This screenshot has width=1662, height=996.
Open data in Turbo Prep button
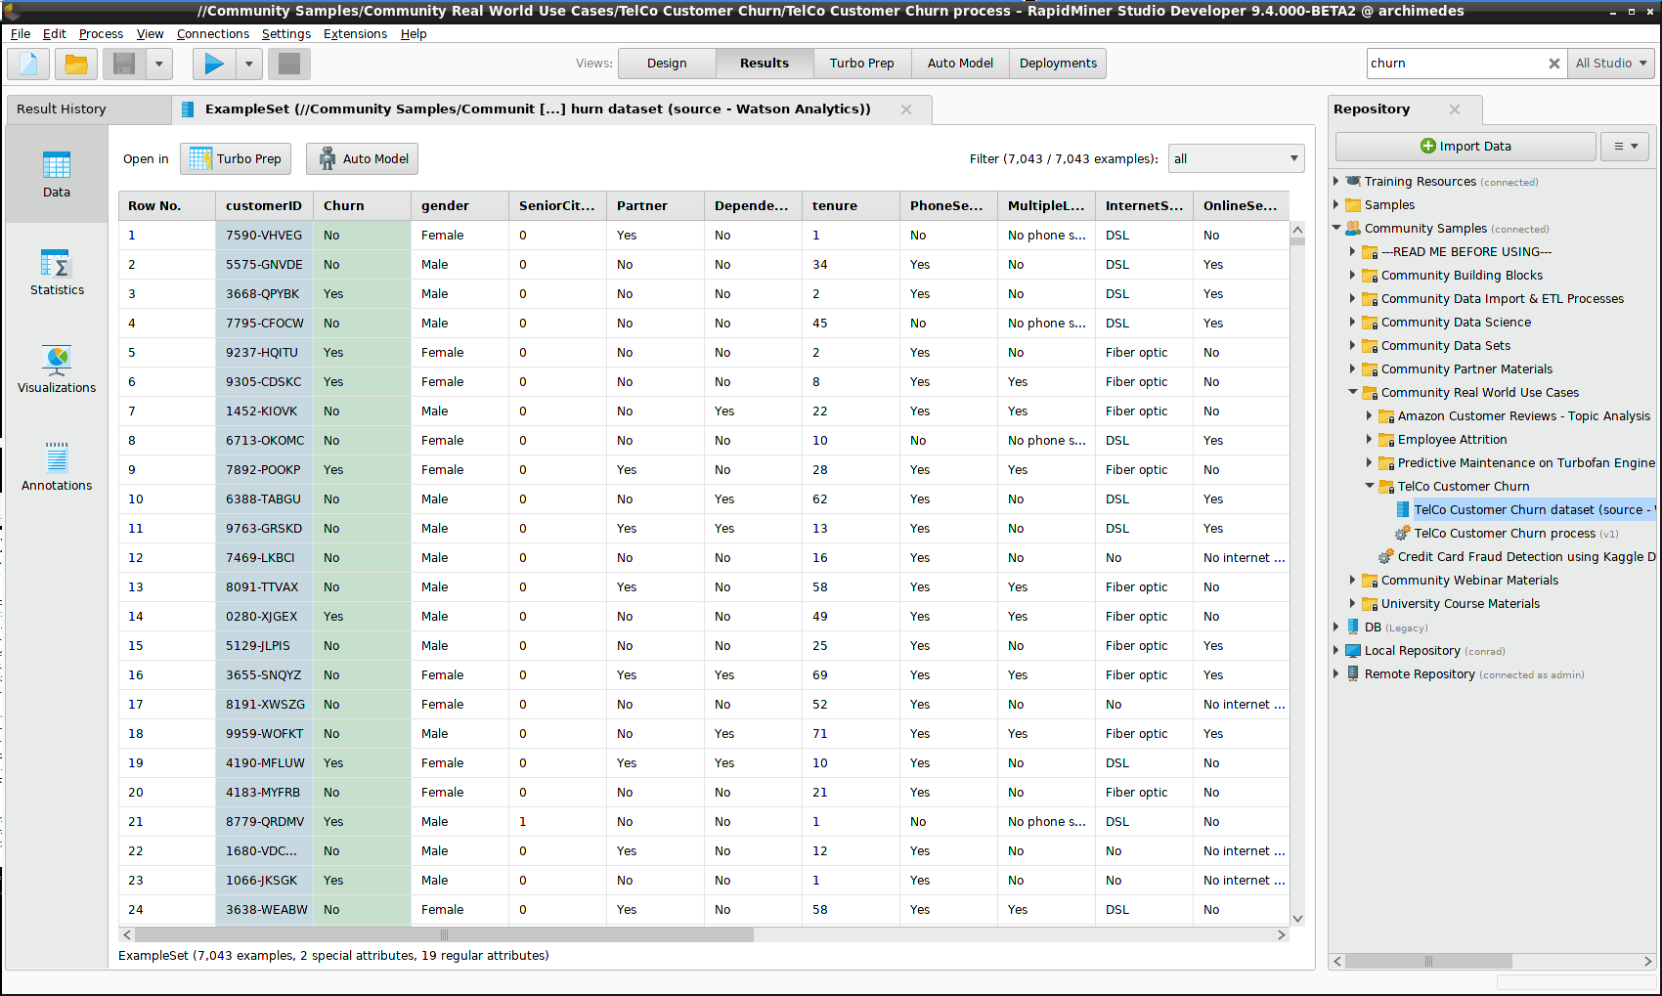pyautogui.click(x=236, y=159)
